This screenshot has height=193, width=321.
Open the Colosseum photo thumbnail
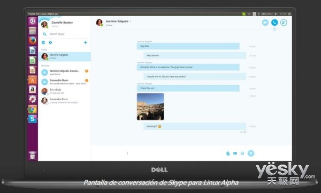point(150,107)
